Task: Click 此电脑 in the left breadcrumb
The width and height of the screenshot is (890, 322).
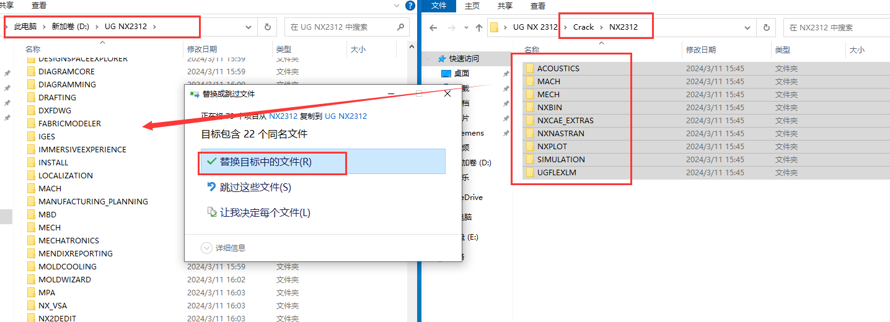Action: click(x=25, y=27)
